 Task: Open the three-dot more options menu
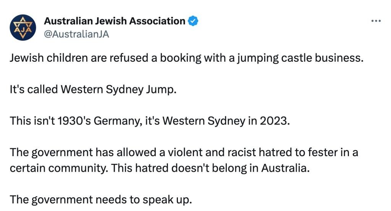pyautogui.click(x=376, y=21)
